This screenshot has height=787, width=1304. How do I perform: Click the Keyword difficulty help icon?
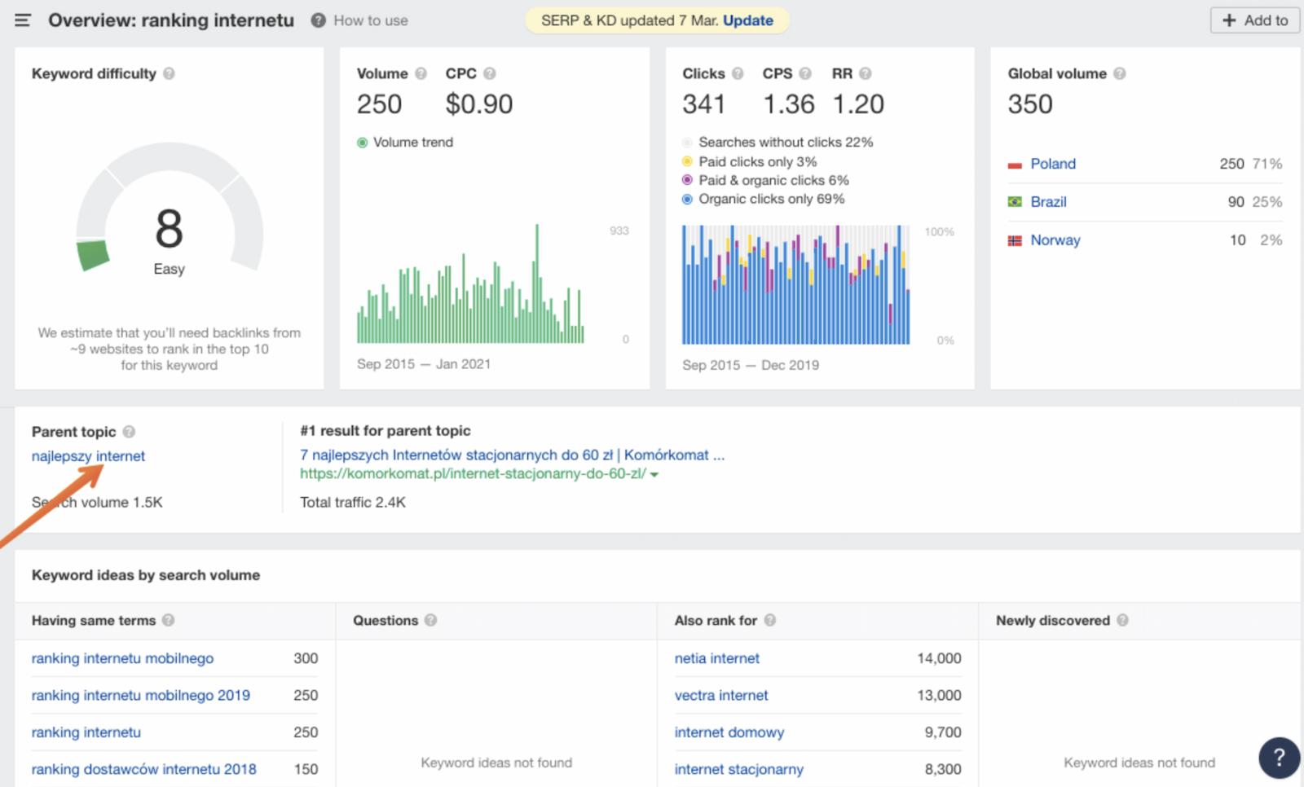[x=170, y=73]
